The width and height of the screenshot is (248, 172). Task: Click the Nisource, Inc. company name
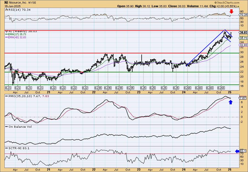18,3
